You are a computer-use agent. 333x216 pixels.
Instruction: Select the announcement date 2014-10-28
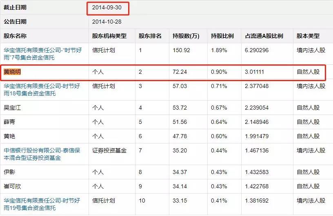point(107,22)
